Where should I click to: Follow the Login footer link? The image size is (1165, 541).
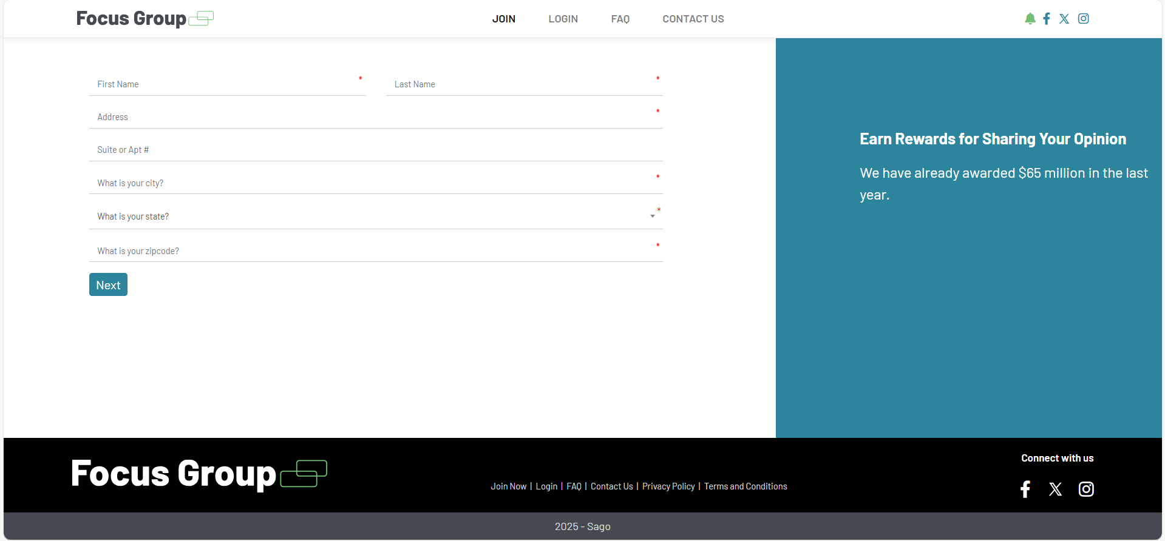pos(546,486)
